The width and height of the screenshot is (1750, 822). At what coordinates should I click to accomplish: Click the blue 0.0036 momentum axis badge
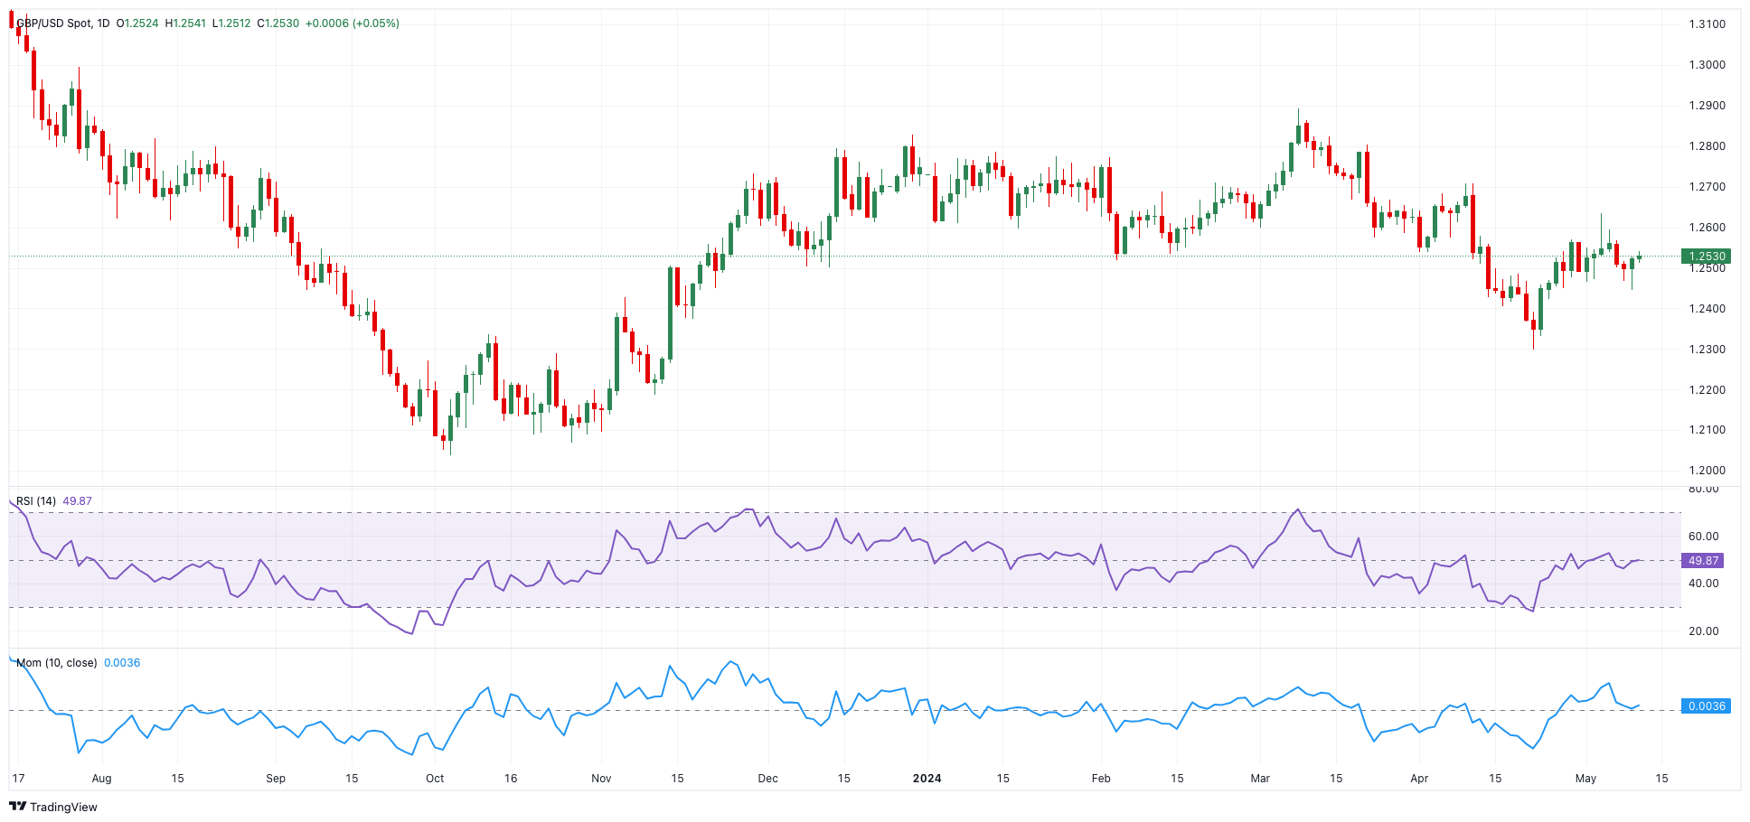1706,706
